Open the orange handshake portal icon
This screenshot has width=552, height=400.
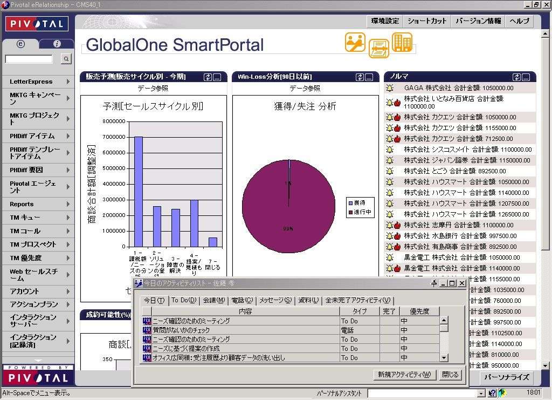click(x=355, y=42)
